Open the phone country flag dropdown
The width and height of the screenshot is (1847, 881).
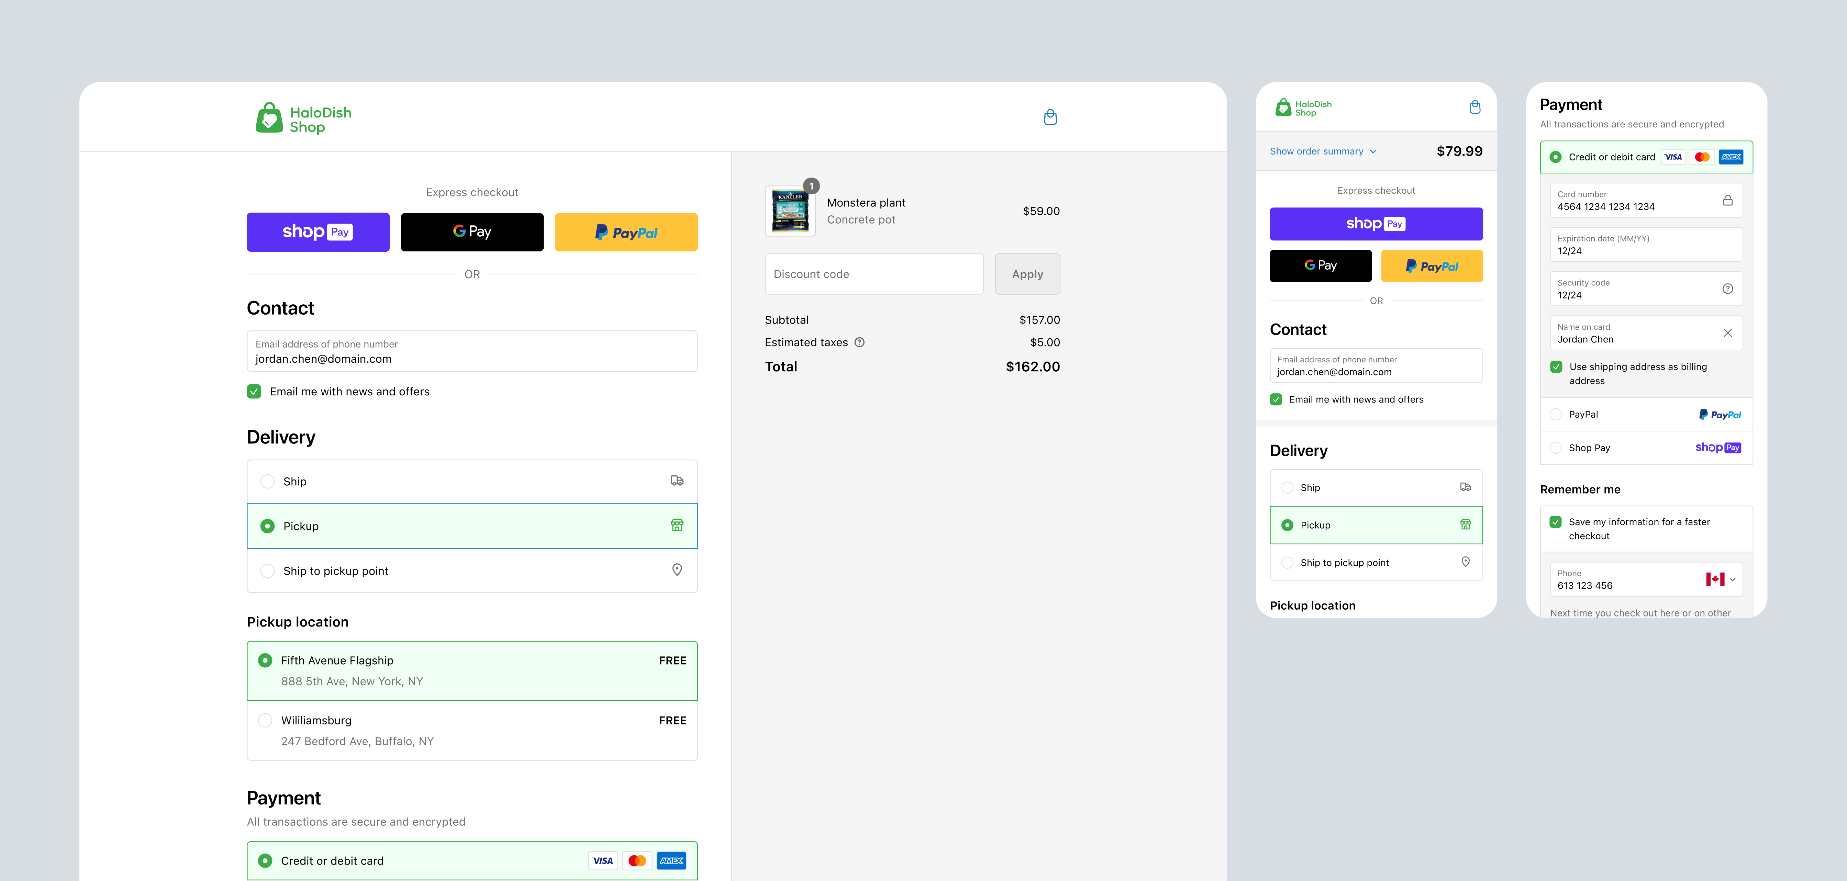[x=1720, y=579]
